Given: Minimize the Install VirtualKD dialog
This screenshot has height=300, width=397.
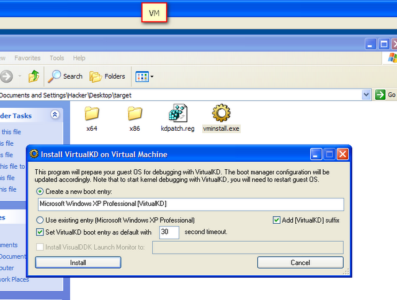Looking at the screenshot, I should tap(316, 154).
